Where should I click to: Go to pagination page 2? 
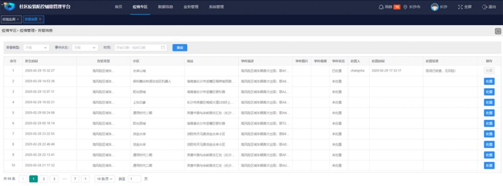pyautogui.click(x=44, y=179)
